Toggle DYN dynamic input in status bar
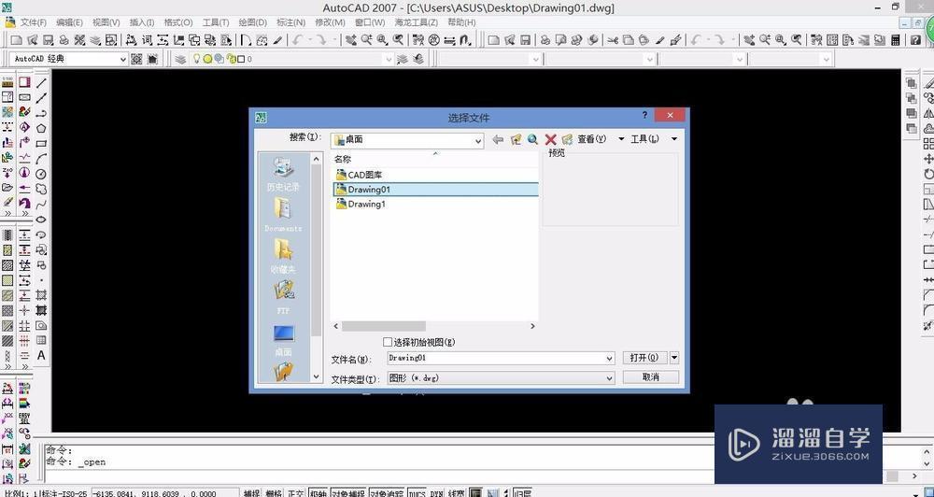Viewport: 934px width, 497px height. point(437,493)
